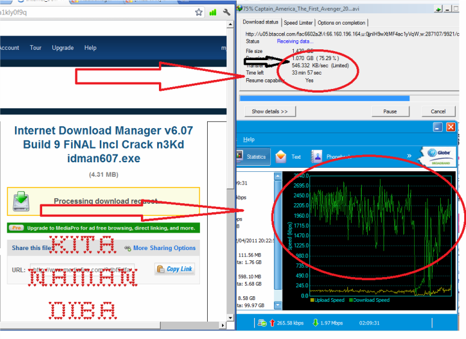Click the btaccel.com download URL text
This screenshot has height=339, width=466.
click(x=352, y=34)
